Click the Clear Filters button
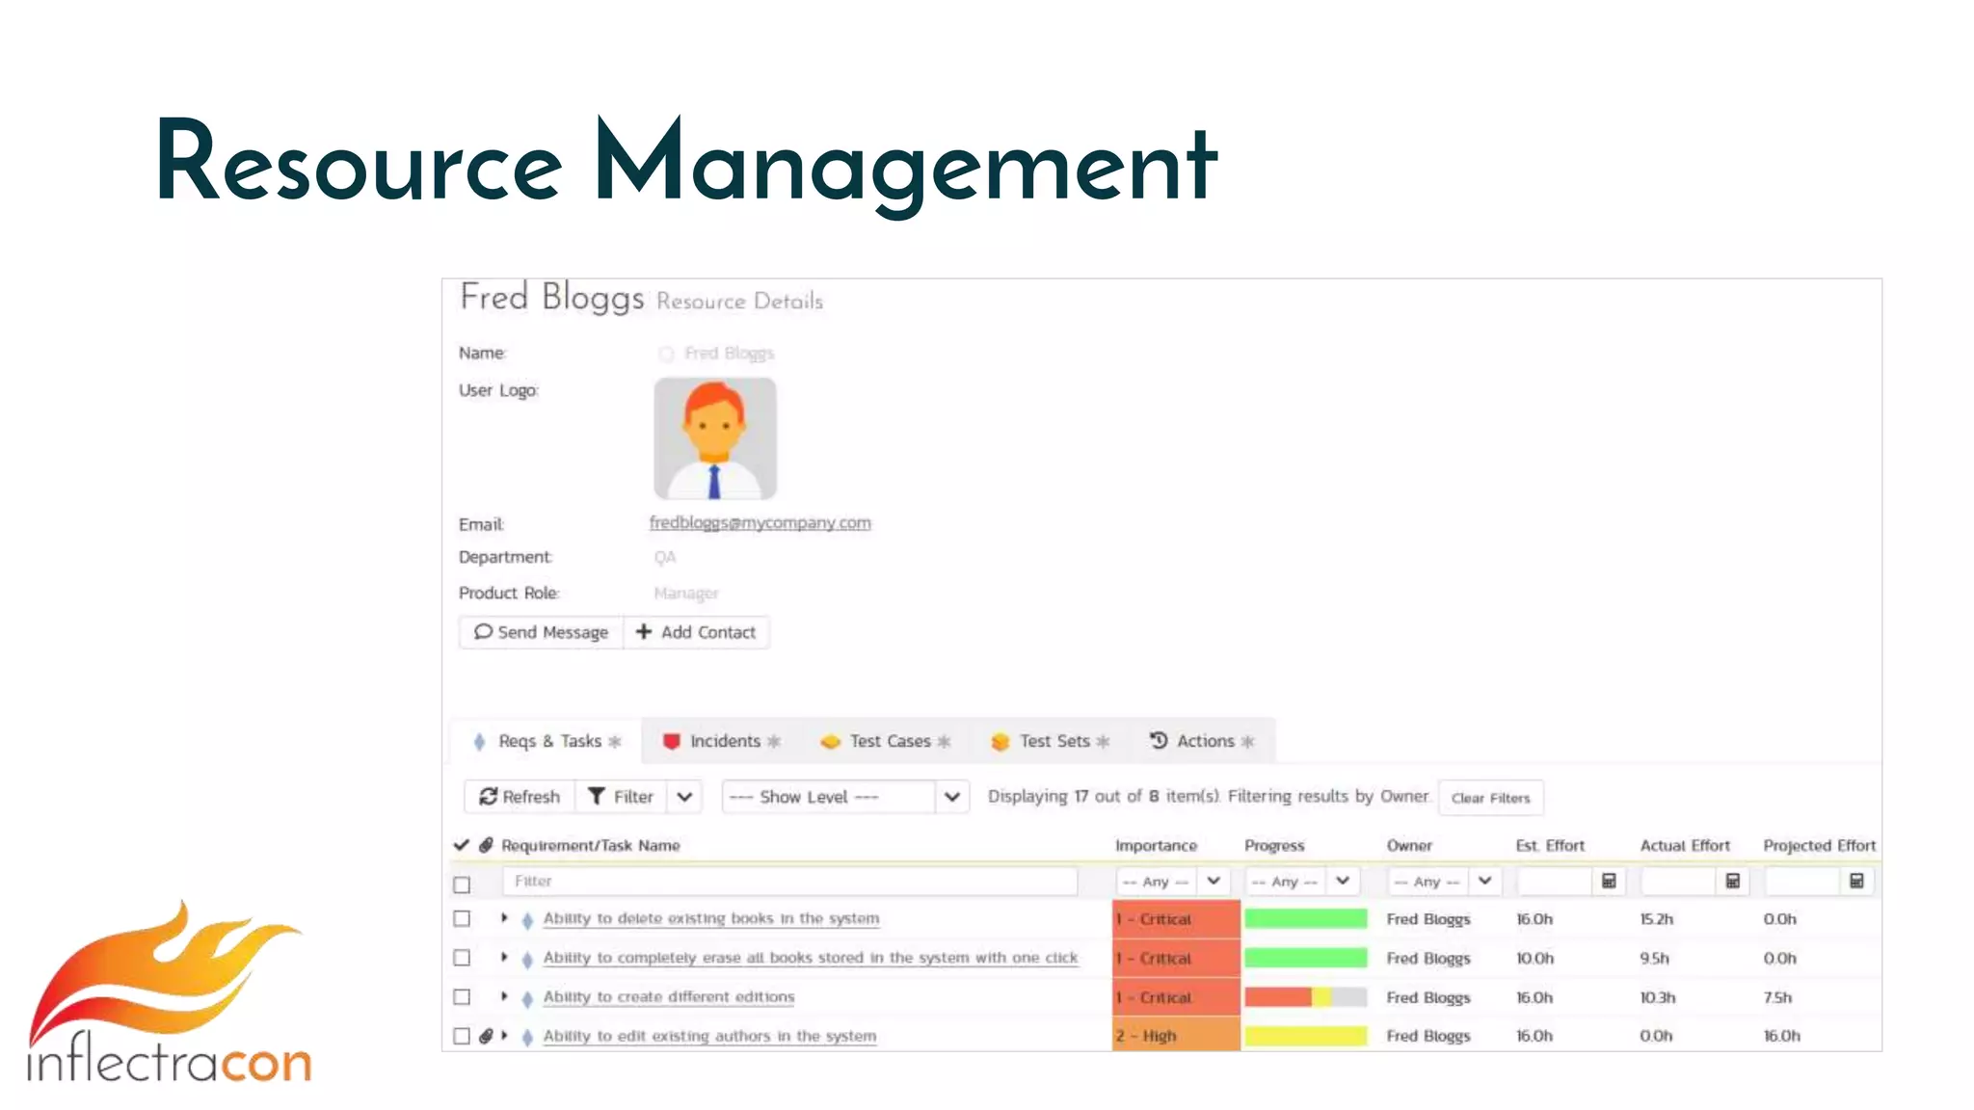 1490,798
